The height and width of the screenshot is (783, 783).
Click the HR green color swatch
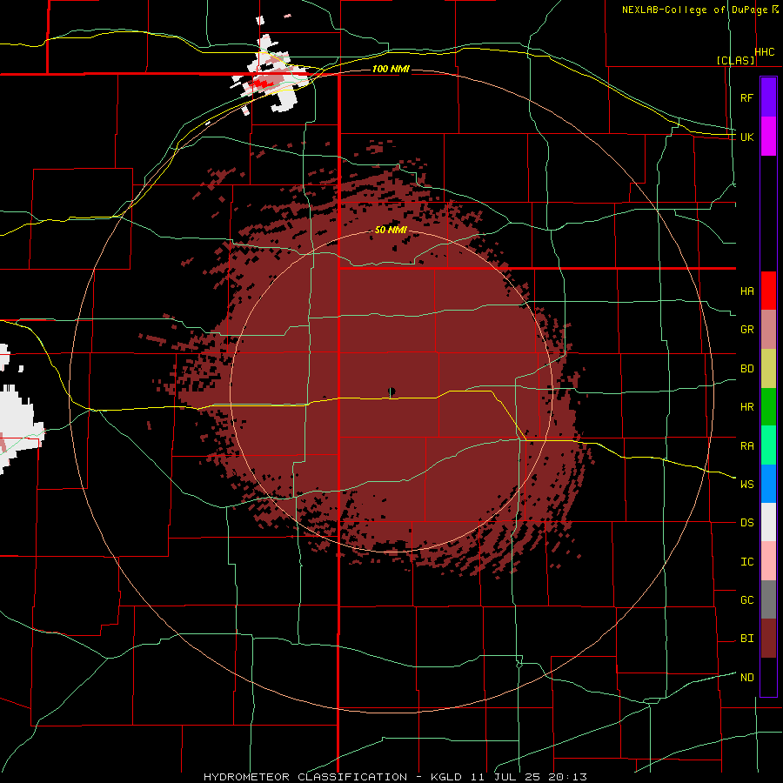(768, 407)
